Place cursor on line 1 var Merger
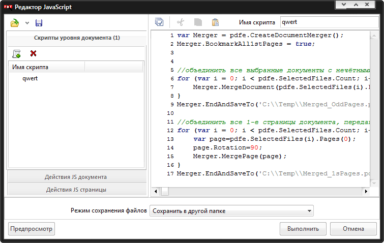The height and width of the screenshot is (243, 384). (x=260, y=35)
